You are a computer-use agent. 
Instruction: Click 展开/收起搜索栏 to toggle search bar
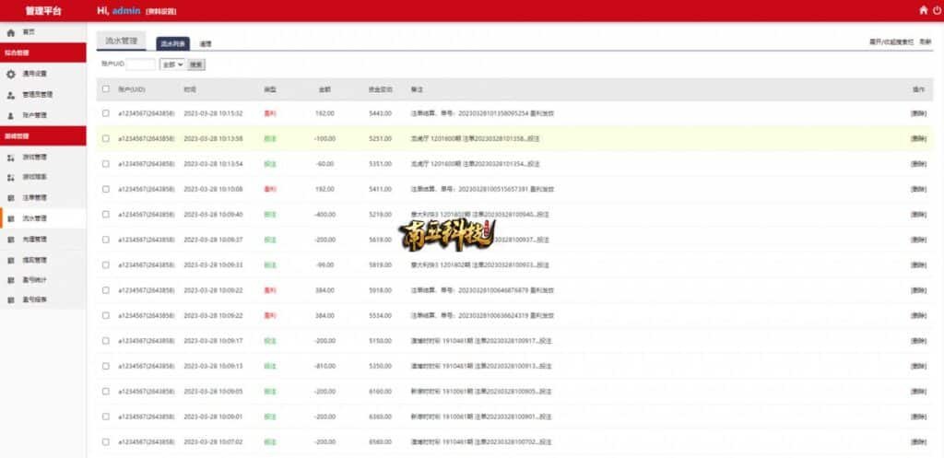(891, 42)
